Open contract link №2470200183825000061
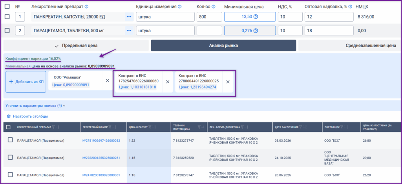The width and height of the screenshot is (402, 184). (101, 175)
